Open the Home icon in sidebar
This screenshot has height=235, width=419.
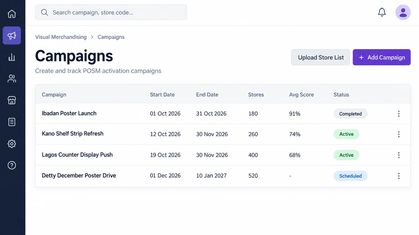click(12, 14)
